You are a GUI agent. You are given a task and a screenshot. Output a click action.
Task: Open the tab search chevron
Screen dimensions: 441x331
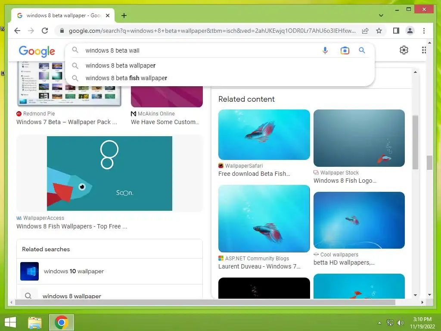[381, 16]
